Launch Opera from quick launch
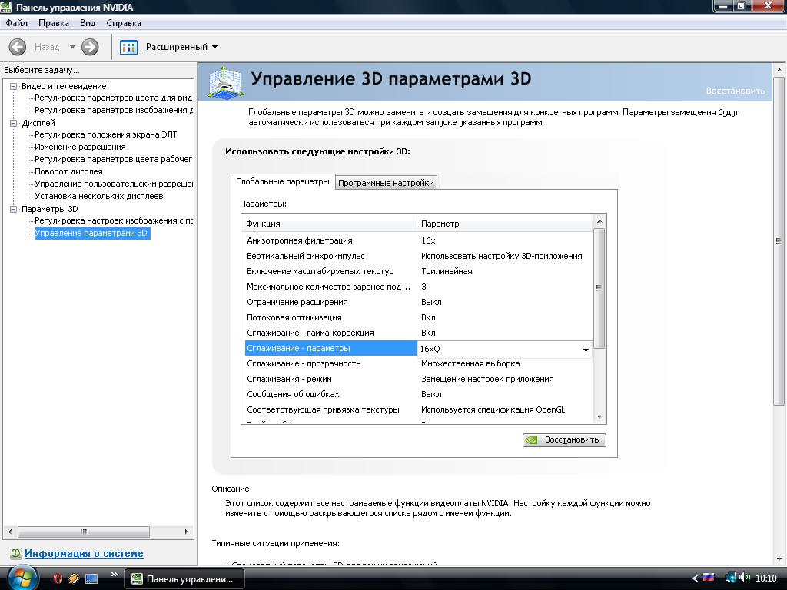Viewport: 787px width, 590px height. click(57, 578)
